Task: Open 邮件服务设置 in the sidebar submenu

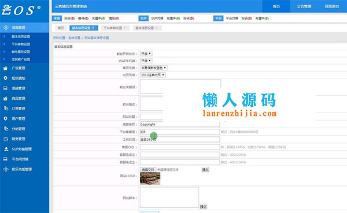Action: pos(21,52)
